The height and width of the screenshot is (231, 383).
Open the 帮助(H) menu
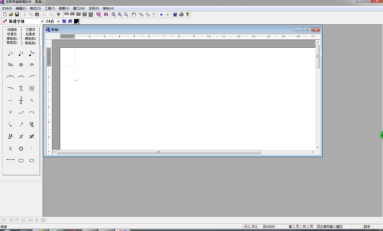click(108, 9)
